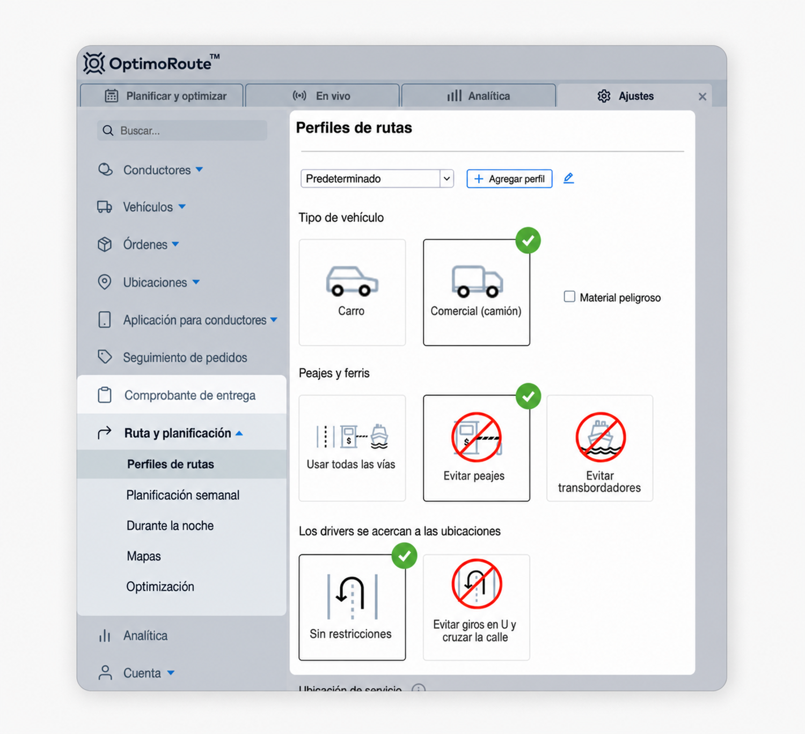Click the search magnifier icon
The height and width of the screenshot is (734, 805).
tap(108, 130)
